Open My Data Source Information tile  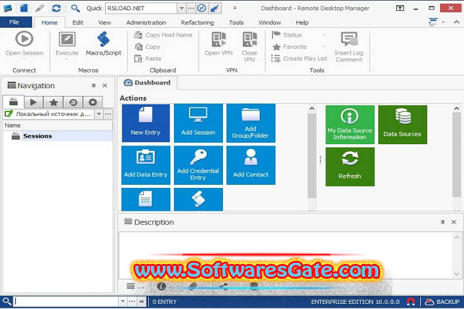coord(350,124)
